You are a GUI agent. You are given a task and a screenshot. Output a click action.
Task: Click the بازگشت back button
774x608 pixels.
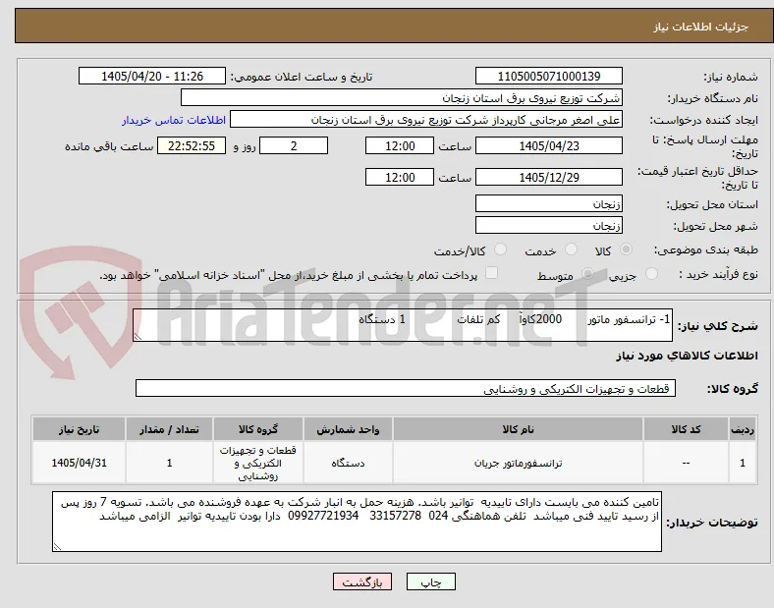pos(362,581)
